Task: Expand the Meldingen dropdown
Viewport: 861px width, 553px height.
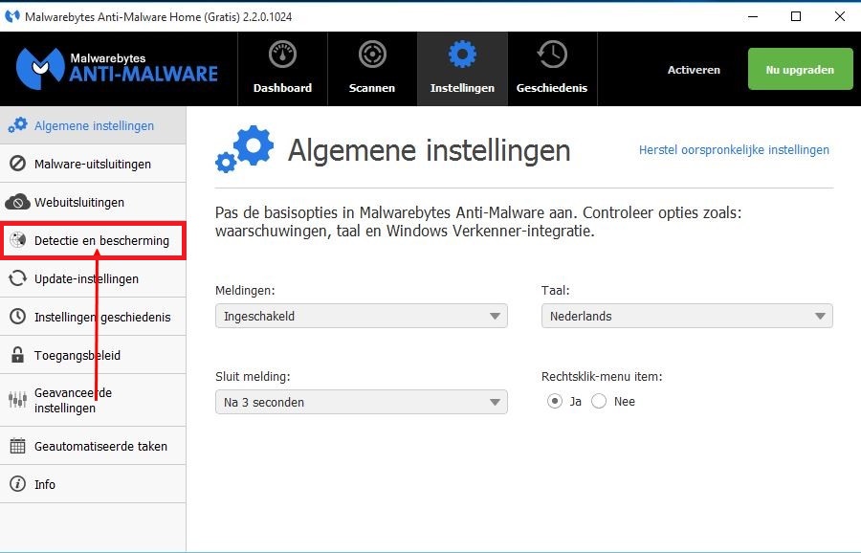Action: click(361, 316)
